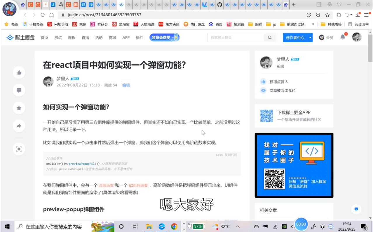373x232 pixels.
Task: Open your profile avatar in the top bar
Action: click(356, 37)
